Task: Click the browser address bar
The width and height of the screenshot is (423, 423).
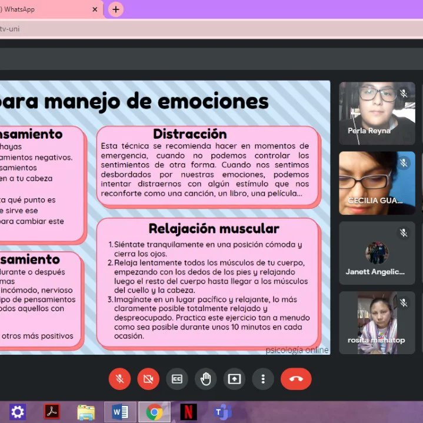Action: (x=212, y=29)
